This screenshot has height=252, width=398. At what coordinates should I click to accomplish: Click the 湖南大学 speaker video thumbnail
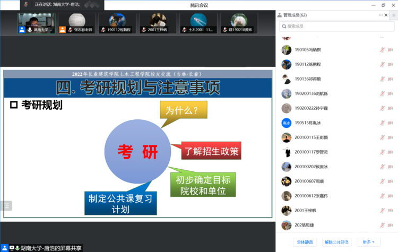click(x=36, y=23)
